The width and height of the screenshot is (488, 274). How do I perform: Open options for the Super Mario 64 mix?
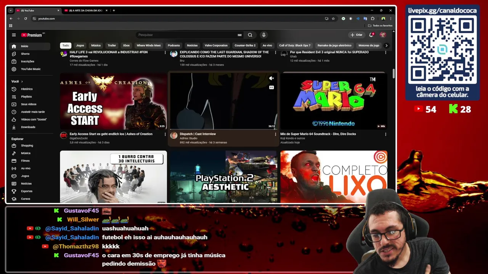click(385, 134)
